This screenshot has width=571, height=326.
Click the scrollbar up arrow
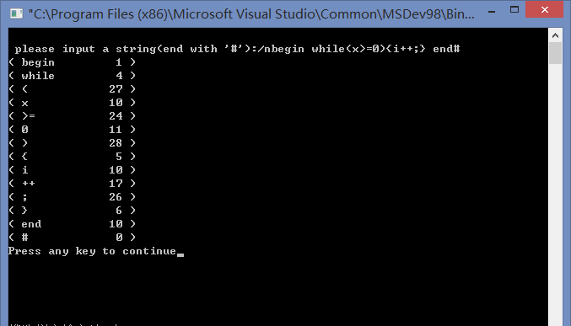click(555, 35)
